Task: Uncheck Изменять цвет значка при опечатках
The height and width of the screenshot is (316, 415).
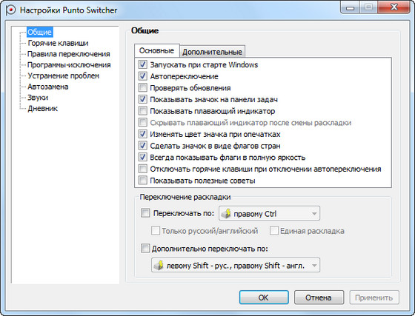Action: point(142,134)
